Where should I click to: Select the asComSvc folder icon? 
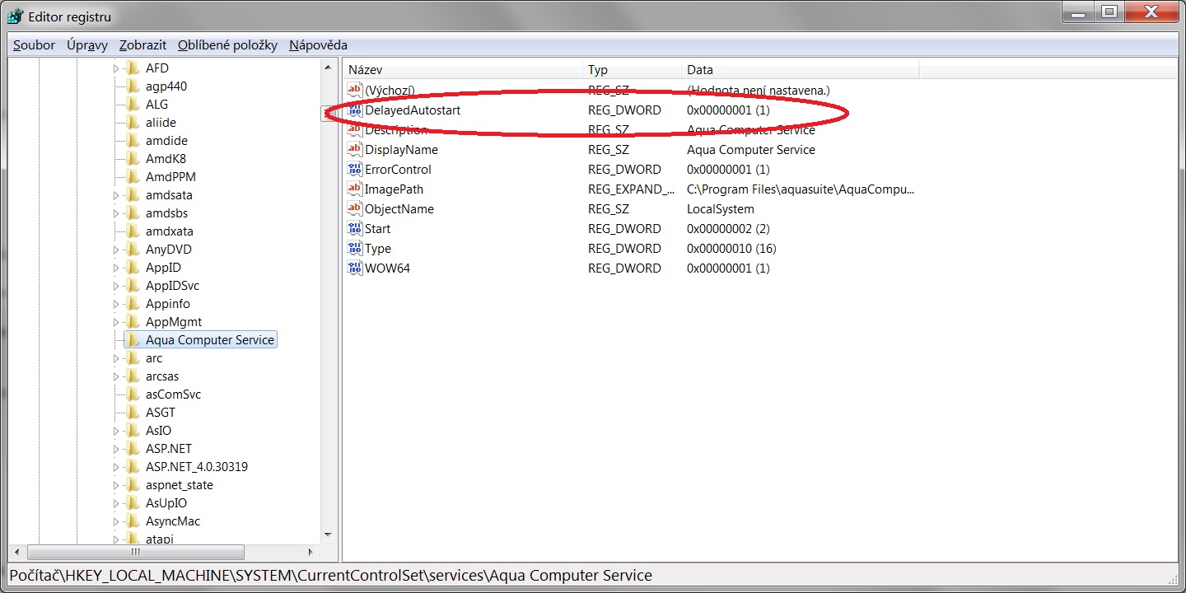[x=133, y=395]
